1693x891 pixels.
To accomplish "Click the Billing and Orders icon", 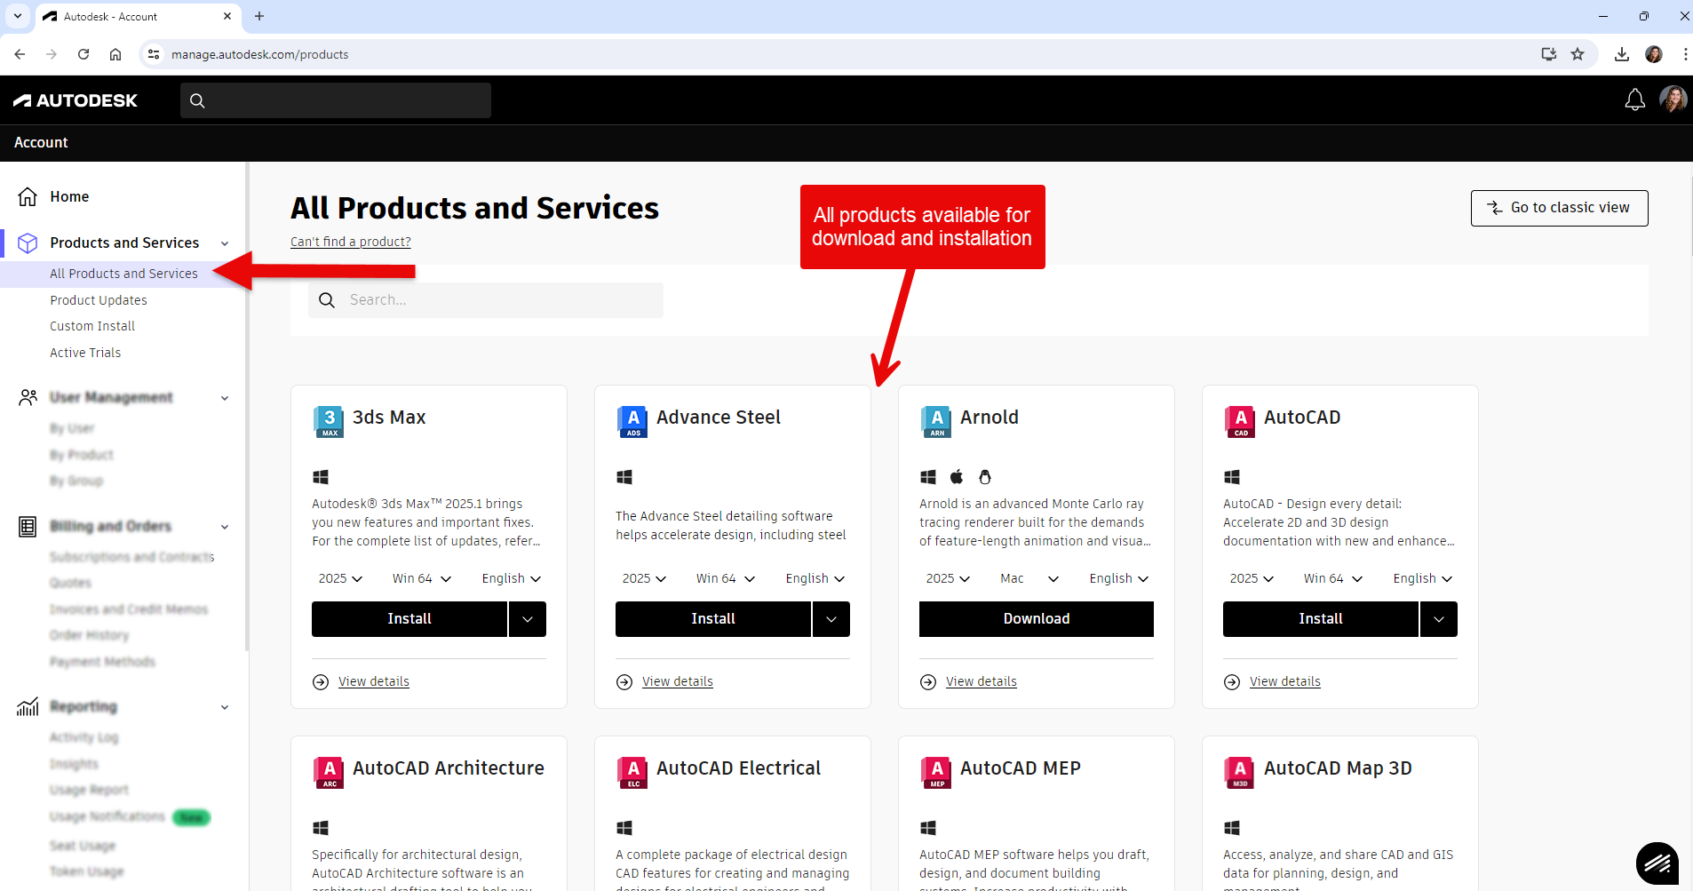I will point(28,526).
